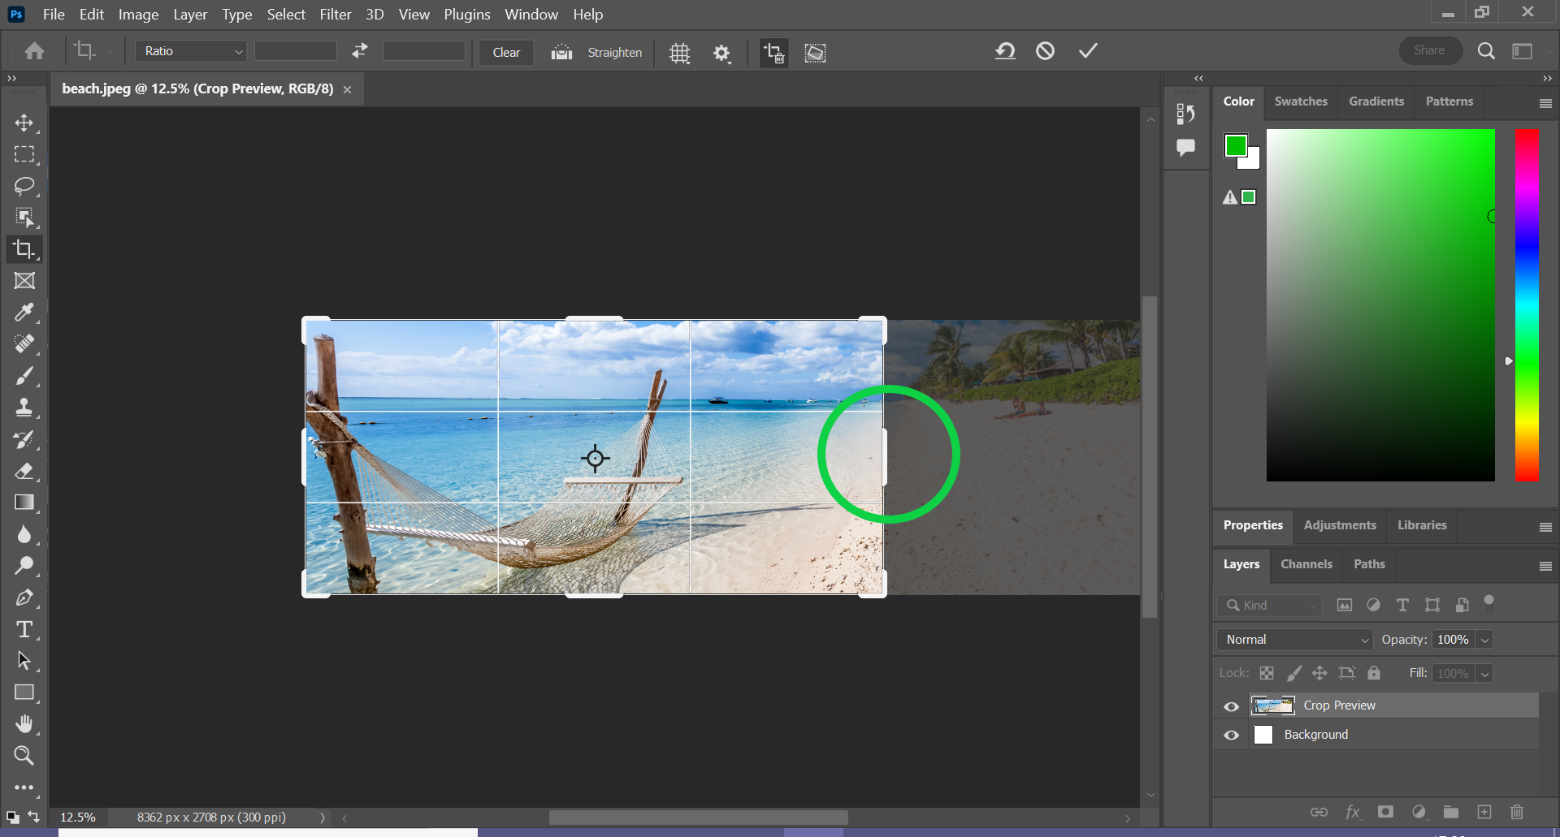Screen dimensions: 1560x837
Task: Select the Brush tool
Action: point(24,376)
